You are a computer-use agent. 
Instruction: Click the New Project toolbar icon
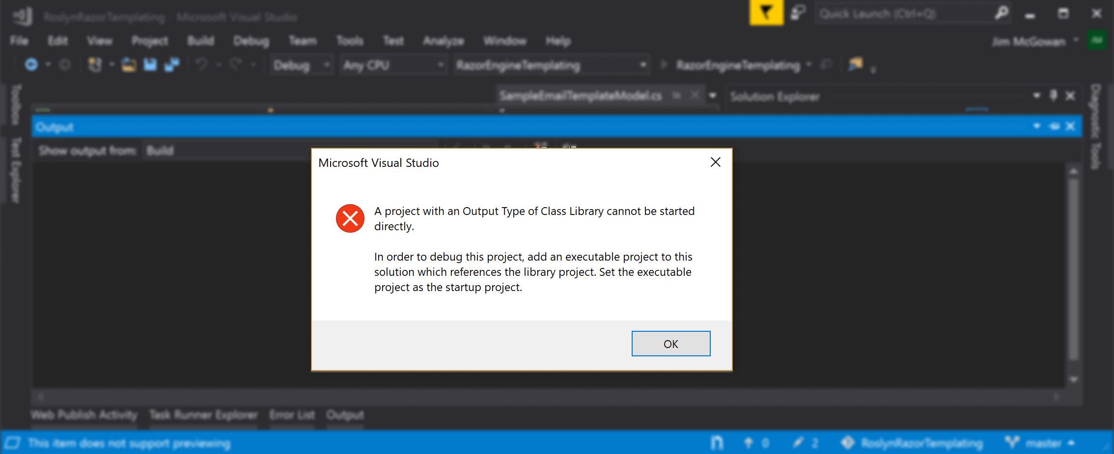94,64
